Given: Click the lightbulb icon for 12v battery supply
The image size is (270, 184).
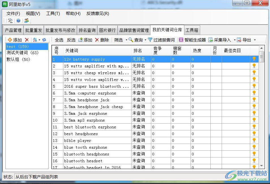Looking at the screenshot, I should 254,59.
